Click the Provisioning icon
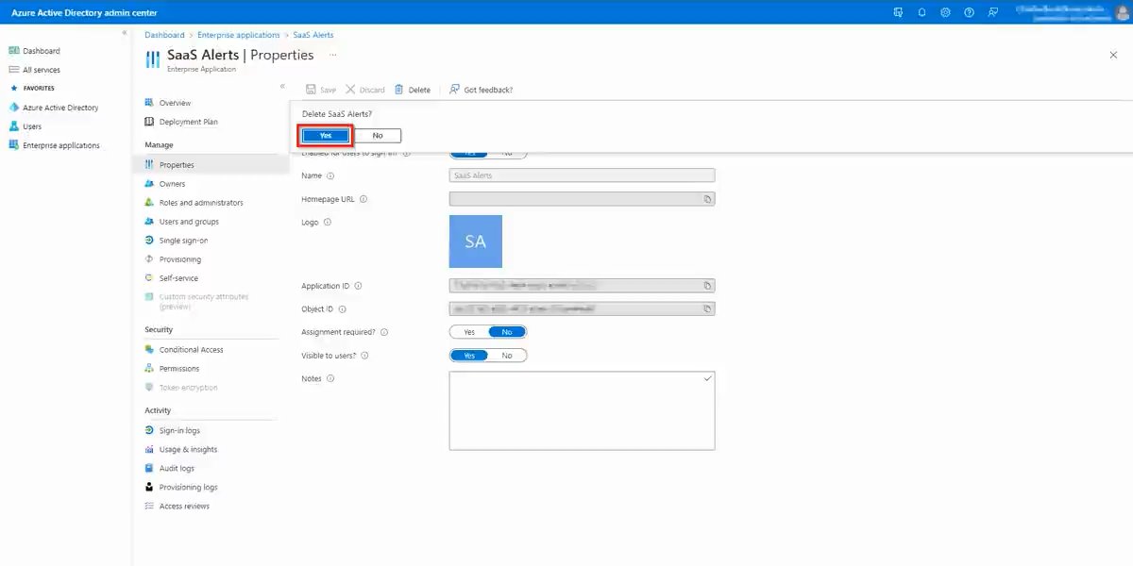 click(149, 259)
